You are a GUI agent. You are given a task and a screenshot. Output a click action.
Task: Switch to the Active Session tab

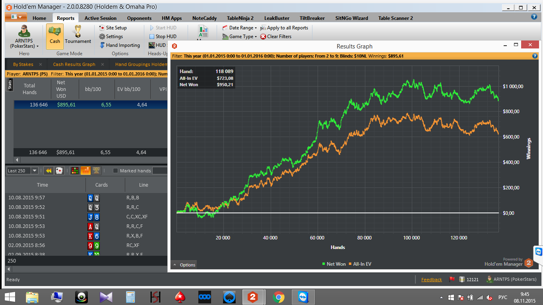[101, 18]
